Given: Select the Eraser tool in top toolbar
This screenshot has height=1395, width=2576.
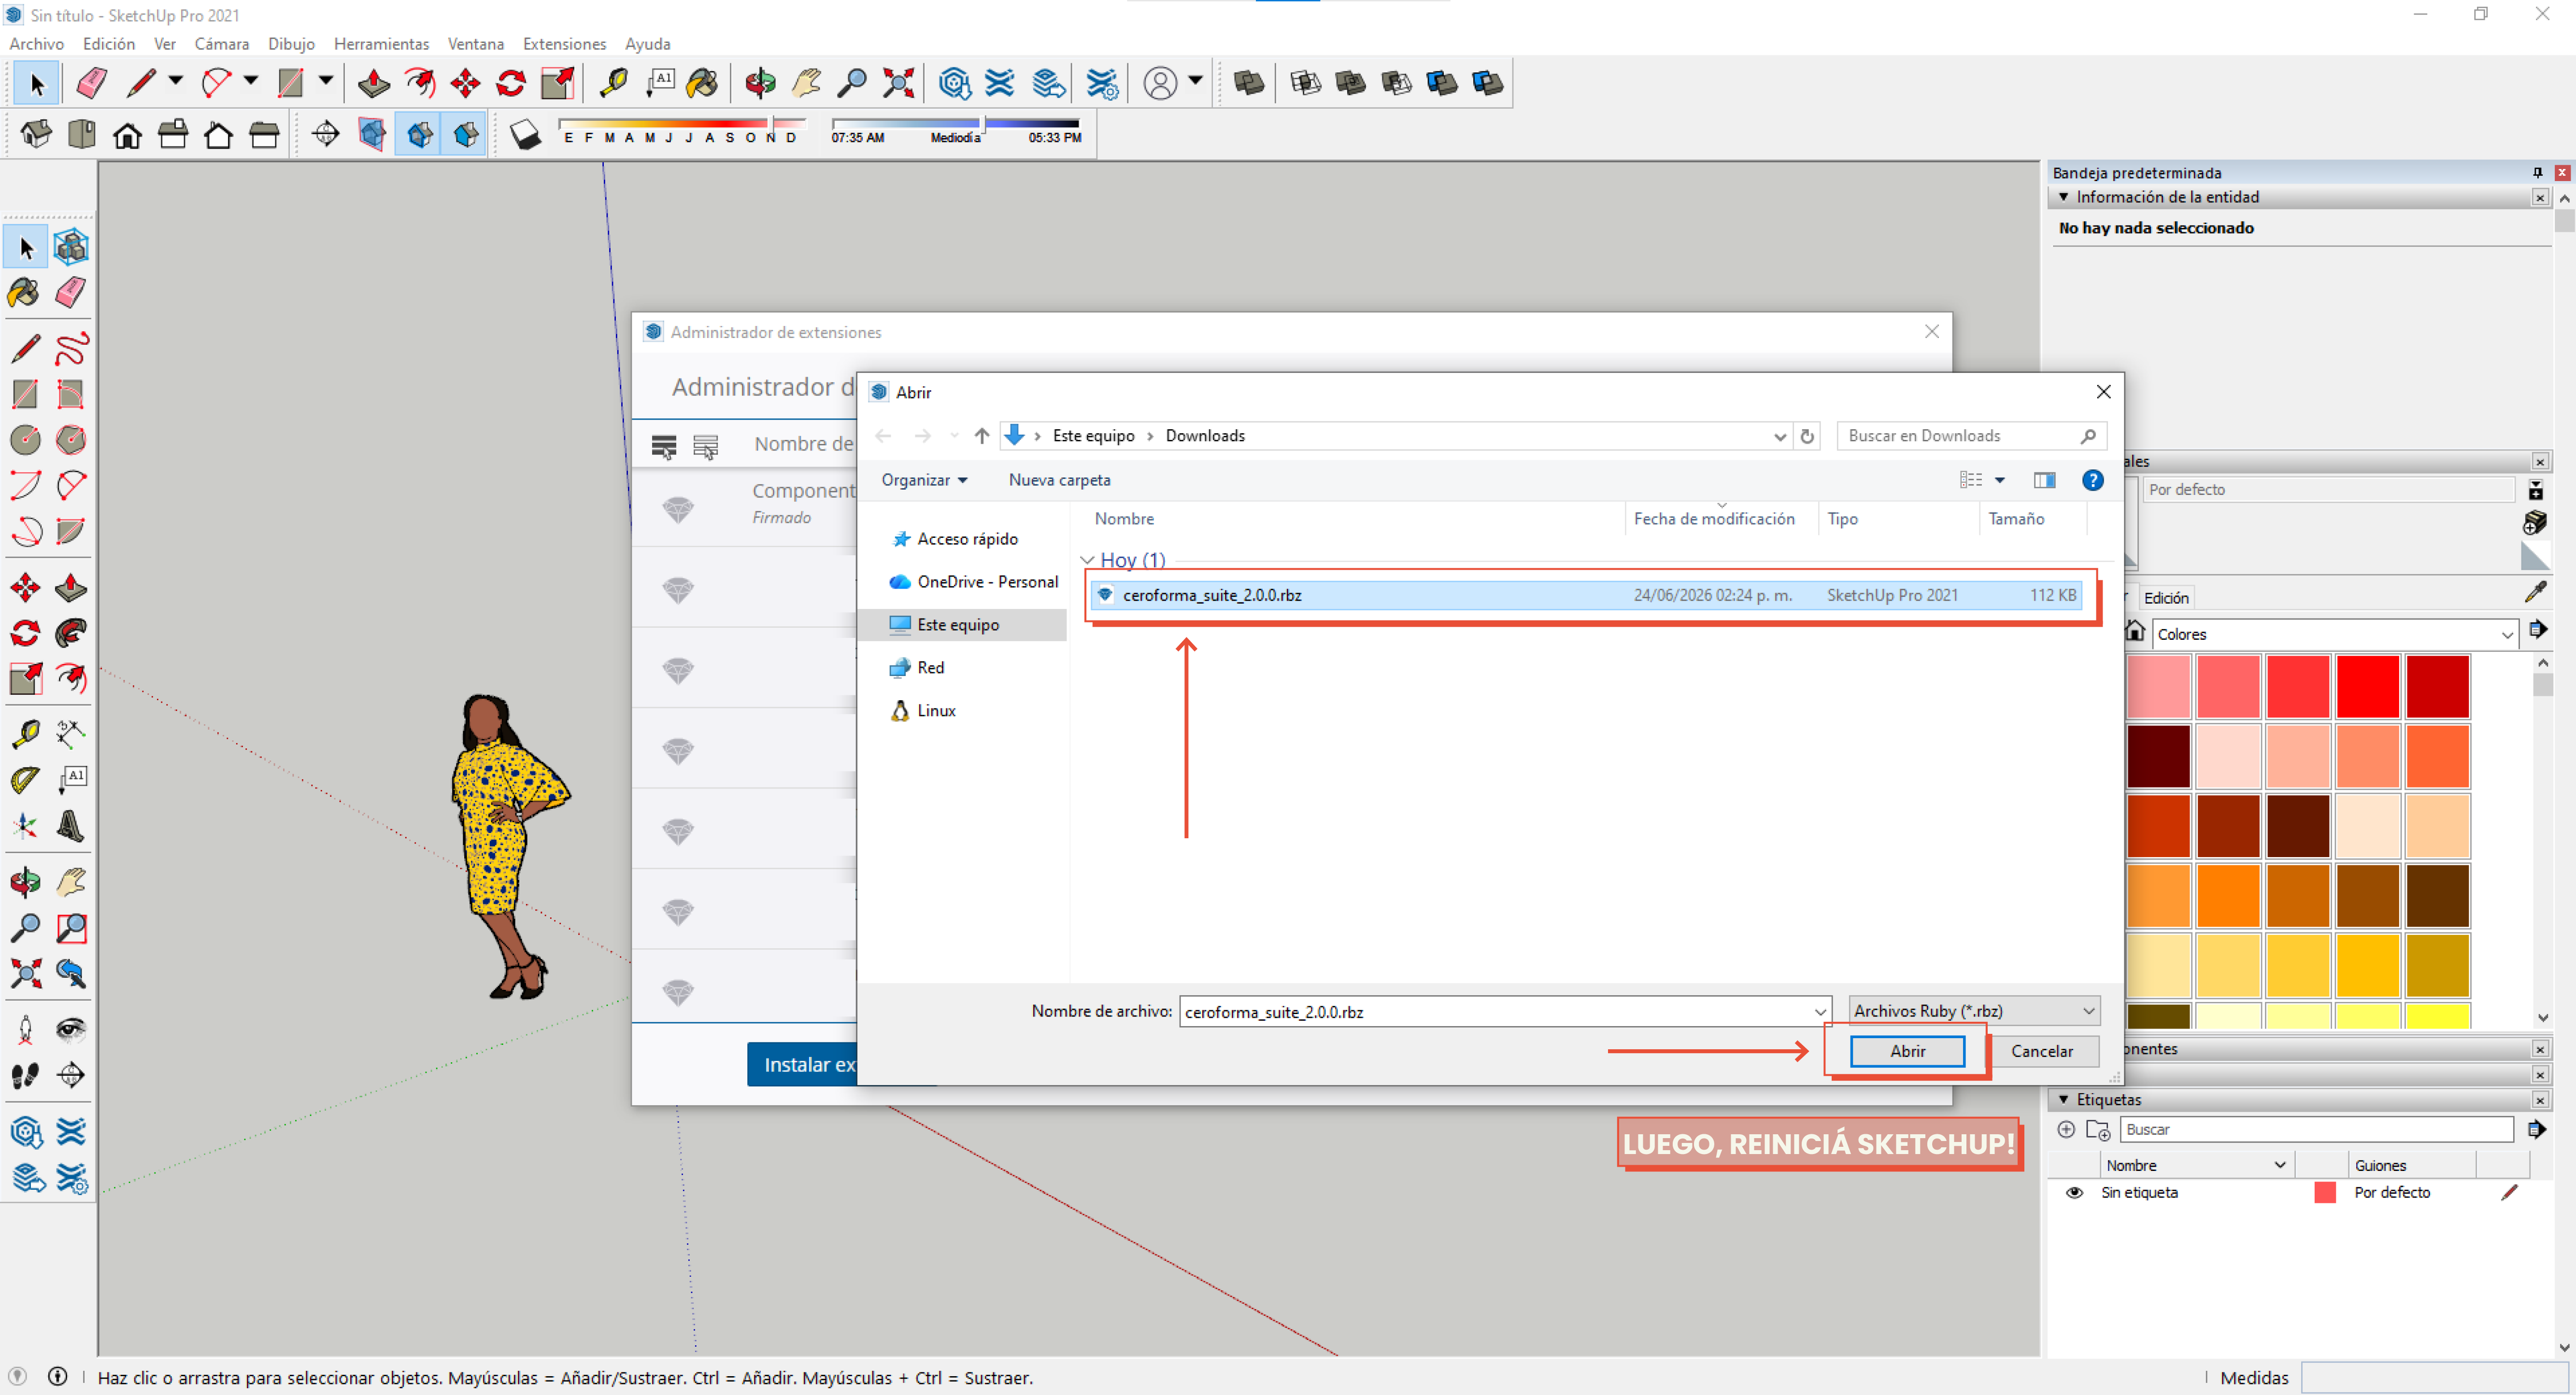Looking at the screenshot, I should tap(91, 83).
